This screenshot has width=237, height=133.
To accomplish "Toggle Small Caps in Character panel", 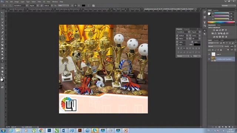I will point(187,48).
